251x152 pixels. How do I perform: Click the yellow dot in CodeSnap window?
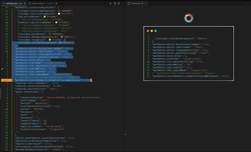tap(152, 31)
